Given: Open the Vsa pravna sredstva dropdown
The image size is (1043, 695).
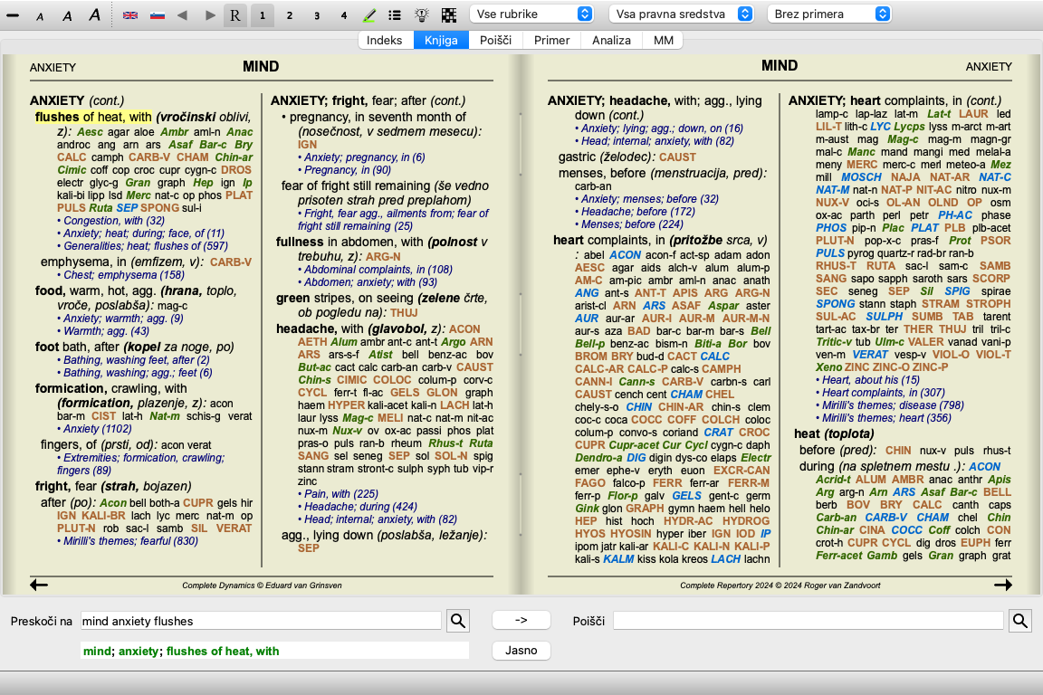Looking at the screenshot, I should (681, 14).
